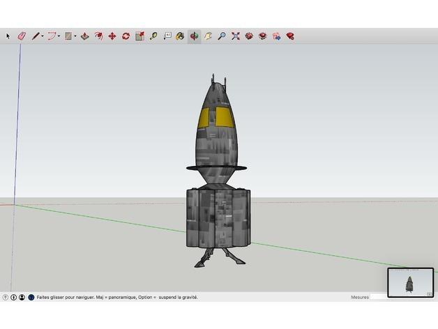
Task: Click the Mesures input field
Action: (x=379, y=297)
